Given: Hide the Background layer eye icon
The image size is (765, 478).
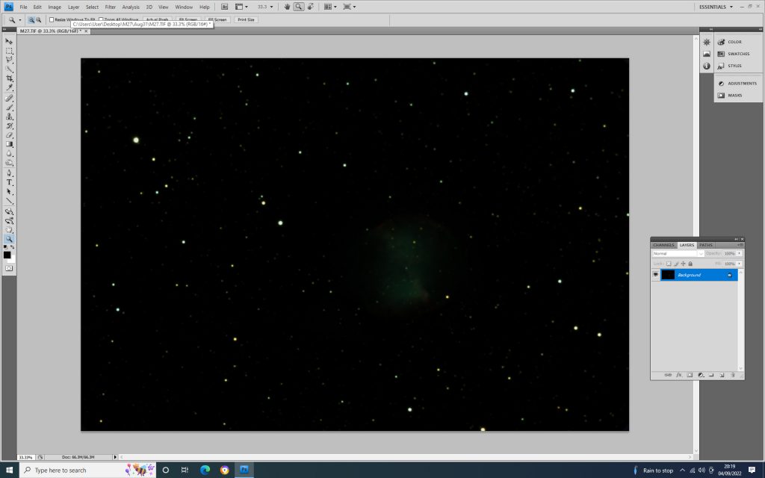Looking at the screenshot, I should 656,275.
